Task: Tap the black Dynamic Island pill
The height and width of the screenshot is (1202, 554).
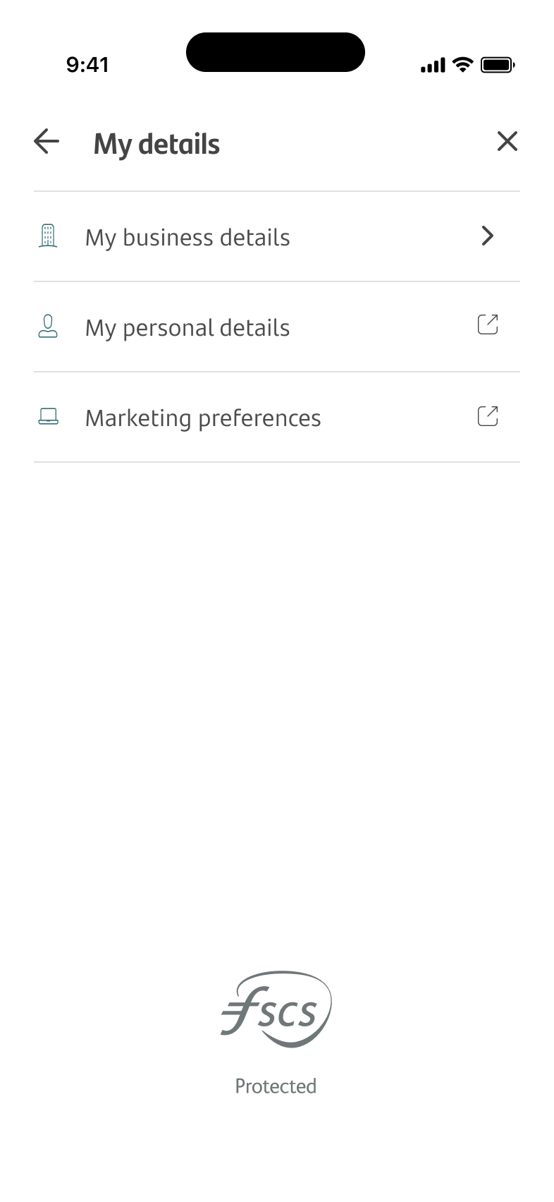Action: tap(276, 52)
